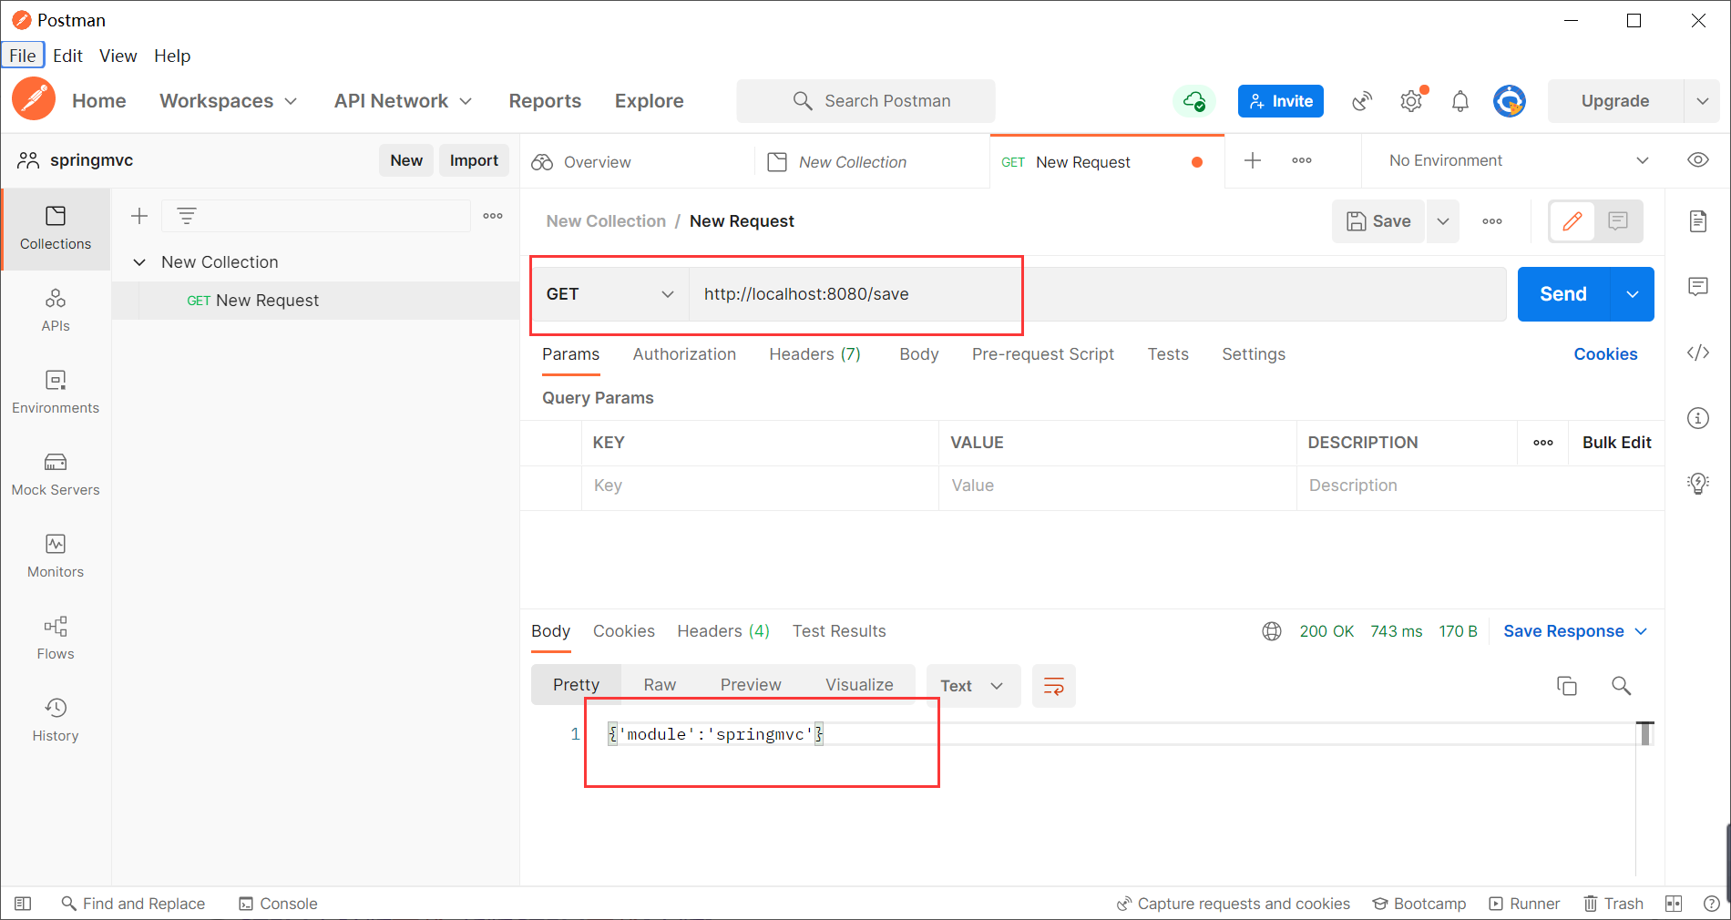The height and width of the screenshot is (920, 1731).
Task: Open capture requests satellite icon in header
Action: tap(1362, 101)
